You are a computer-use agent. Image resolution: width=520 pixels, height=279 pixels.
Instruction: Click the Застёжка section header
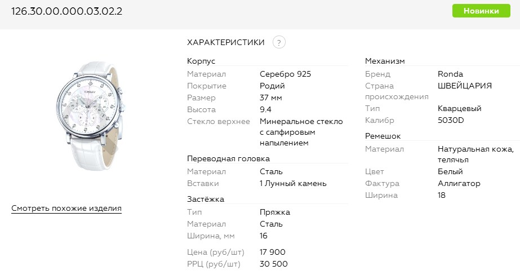tap(206, 199)
